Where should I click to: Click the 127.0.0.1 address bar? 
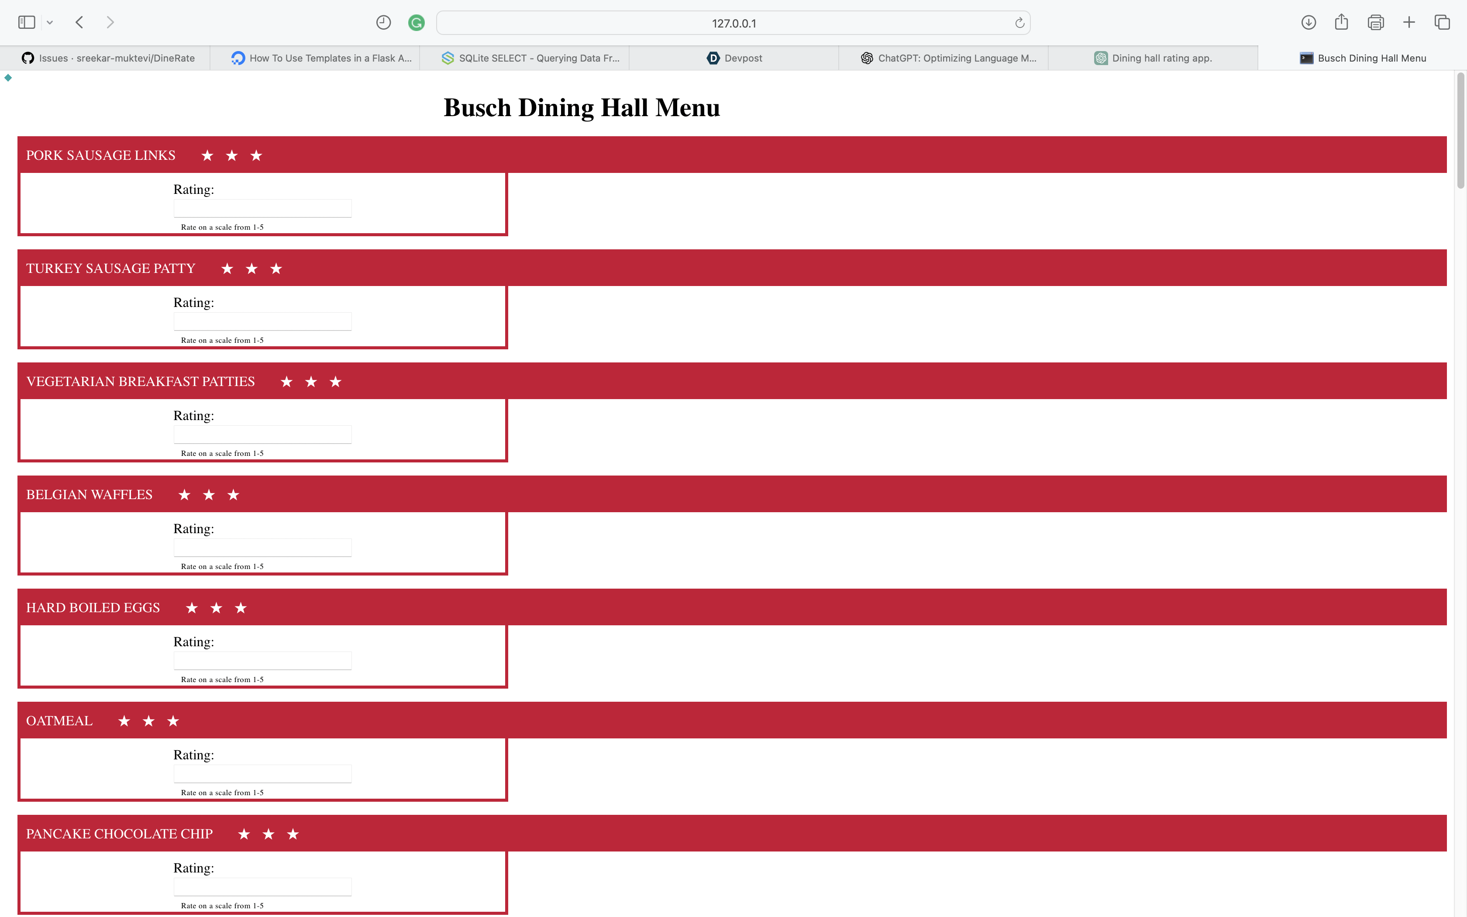(x=733, y=23)
